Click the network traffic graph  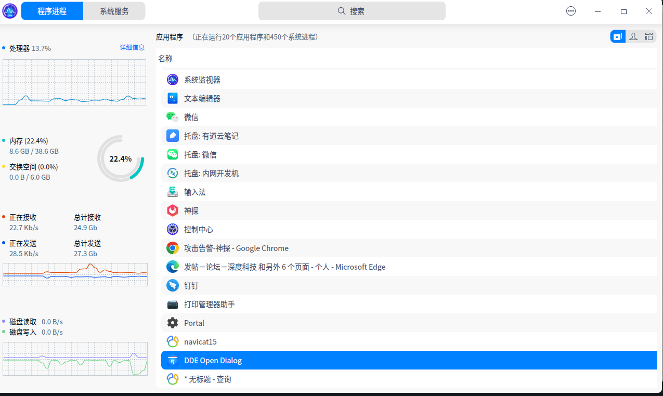(75, 274)
